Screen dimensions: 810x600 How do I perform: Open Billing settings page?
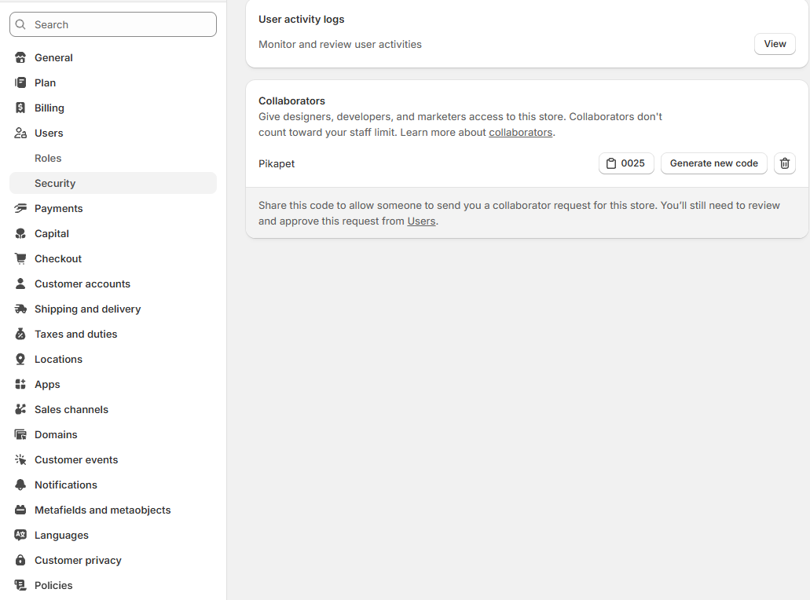112,108
